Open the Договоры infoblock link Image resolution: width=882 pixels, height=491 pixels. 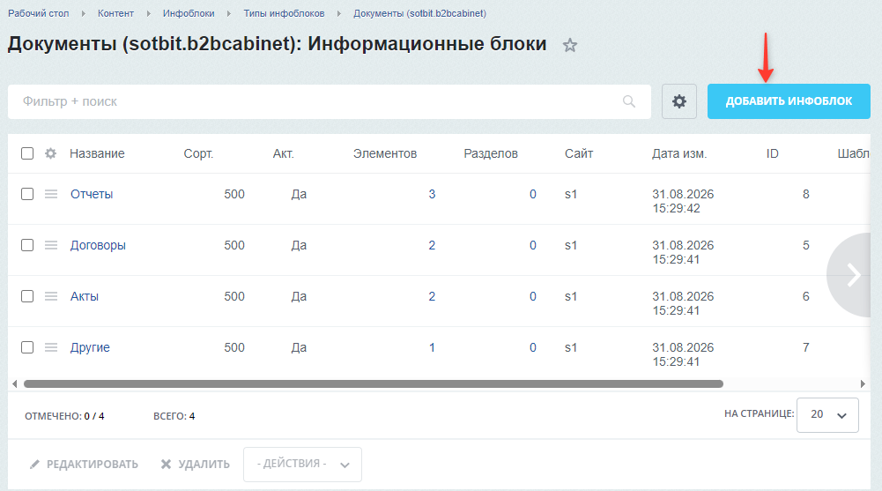(x=98, y=245)
